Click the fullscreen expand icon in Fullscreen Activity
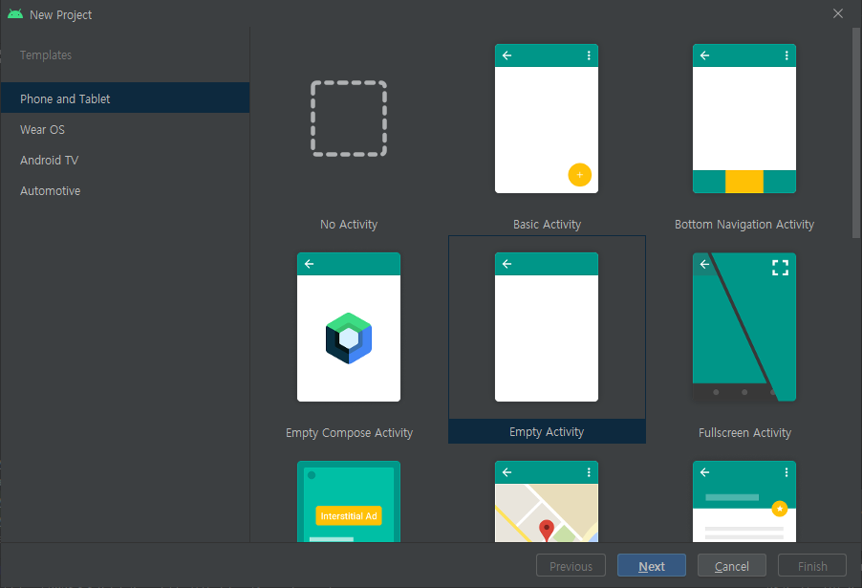This screenshot has height=588, width=862. [780, 268]
